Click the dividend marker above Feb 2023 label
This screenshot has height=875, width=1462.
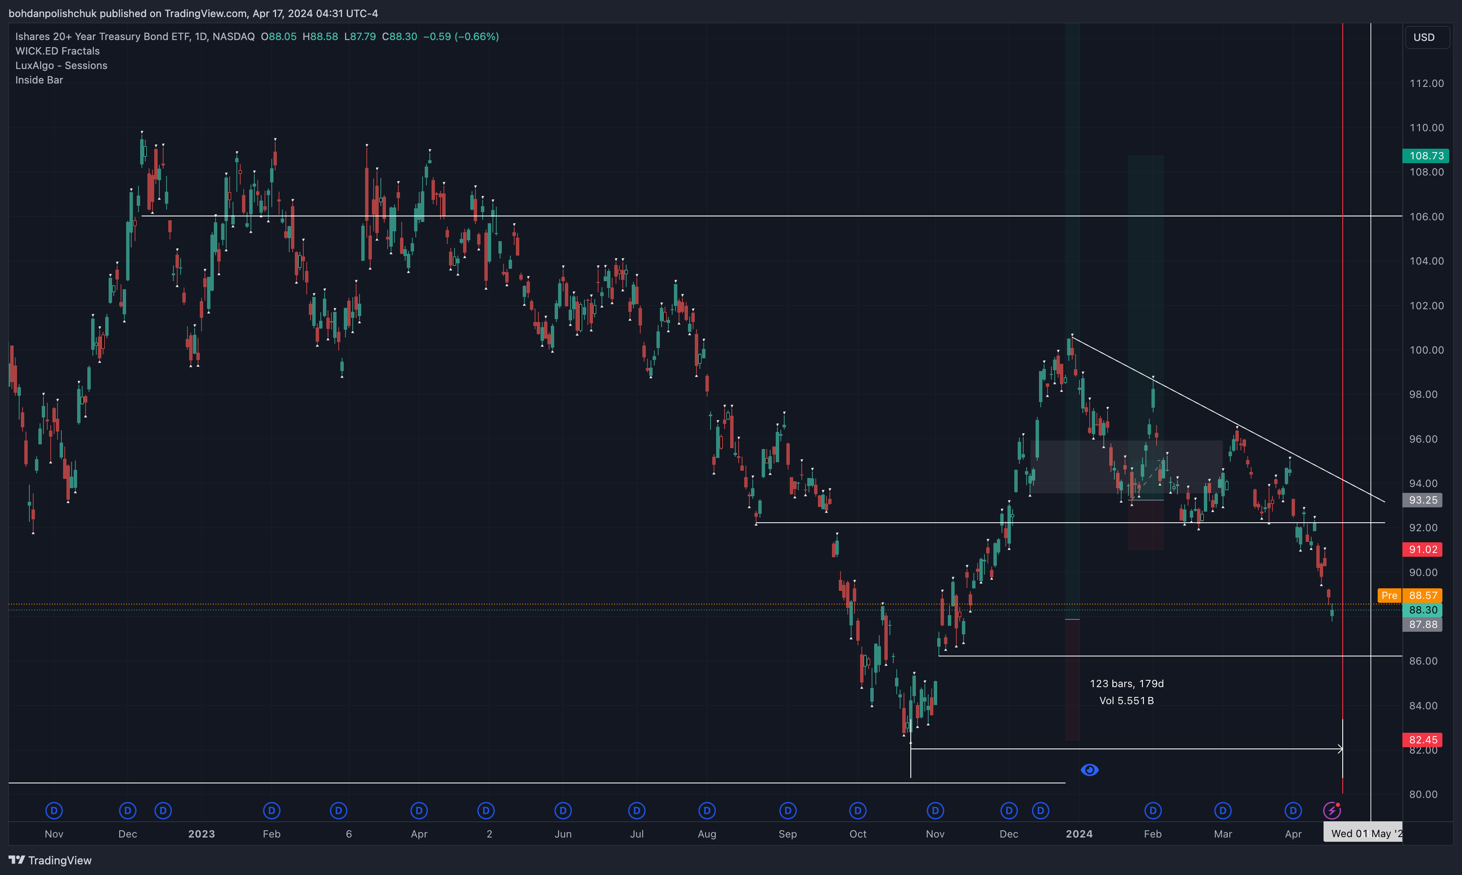point(272,811)
